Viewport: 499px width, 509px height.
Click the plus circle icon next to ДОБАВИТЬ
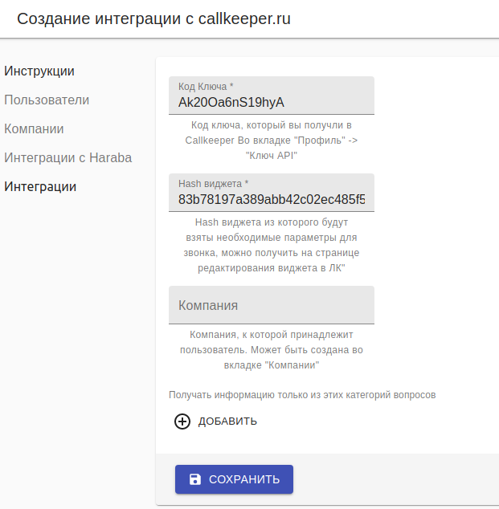pyautogui.click(x=182, y=421)
